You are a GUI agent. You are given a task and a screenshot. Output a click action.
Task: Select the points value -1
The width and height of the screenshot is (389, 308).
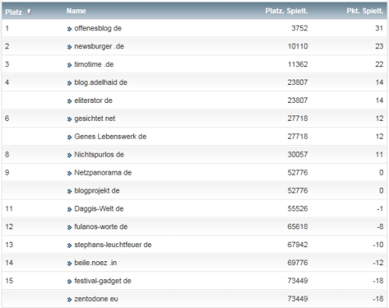(x=380, y=209)
